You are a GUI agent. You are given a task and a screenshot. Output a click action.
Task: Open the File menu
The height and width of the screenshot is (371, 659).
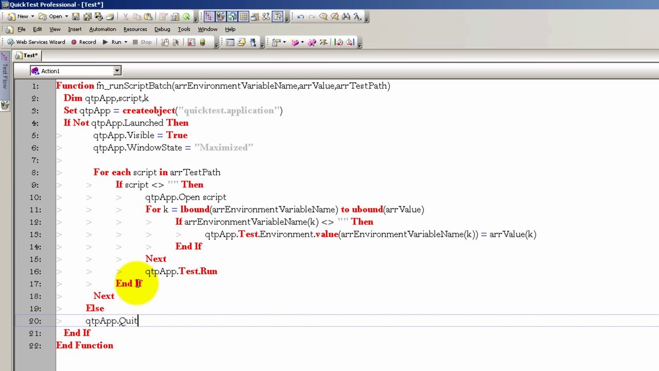[22, 29]
